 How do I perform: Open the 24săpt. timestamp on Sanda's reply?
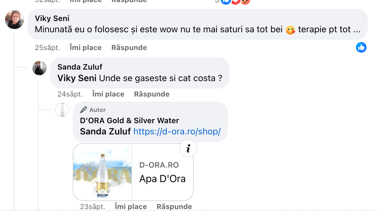coord(70,94)
